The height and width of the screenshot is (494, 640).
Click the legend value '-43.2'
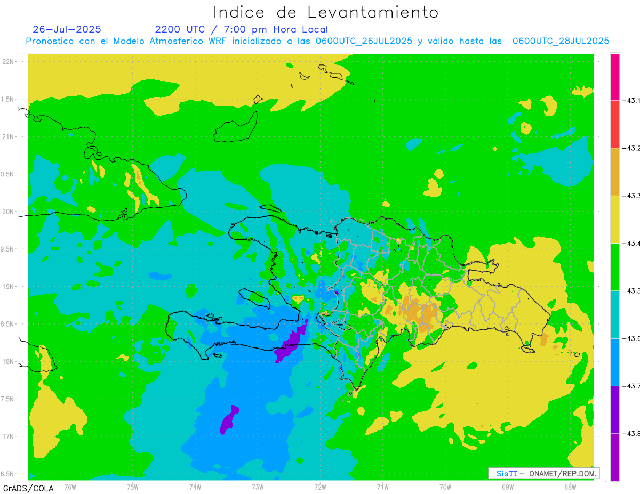click(x=631, y=148)
